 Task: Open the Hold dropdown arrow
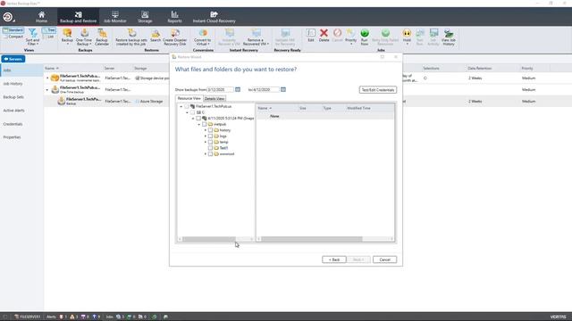(408, 44)
